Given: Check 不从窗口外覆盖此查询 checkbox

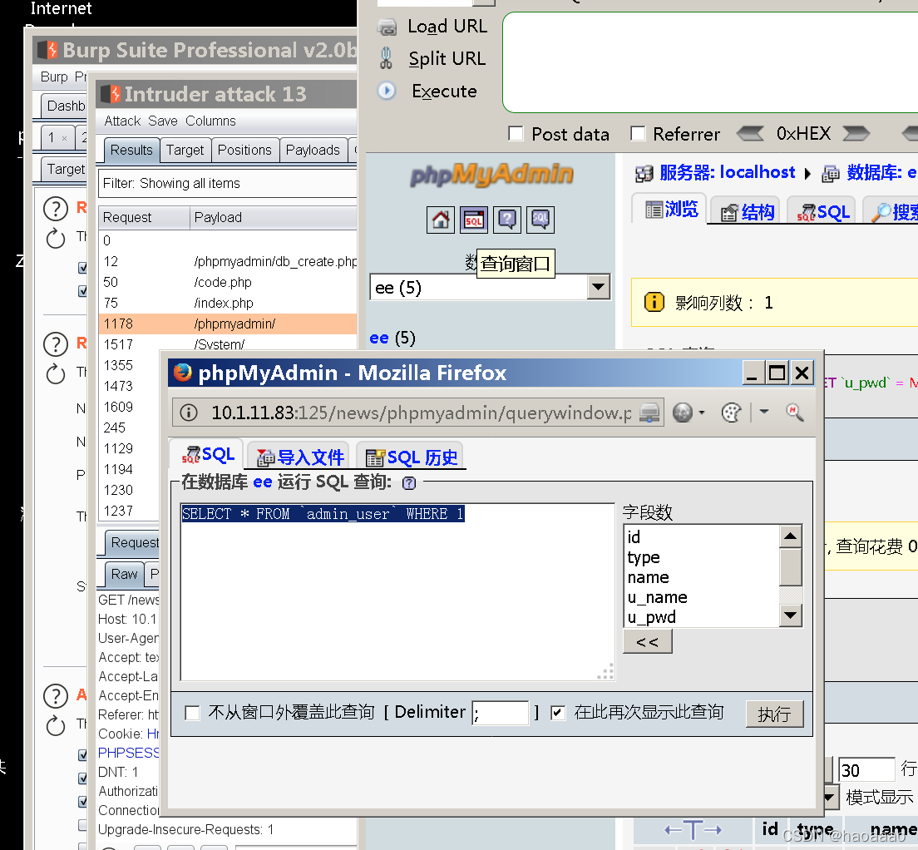Looking at the screenshot, I should click(192, 713).
